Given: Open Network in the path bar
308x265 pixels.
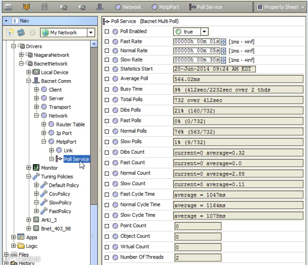Looking at the screenshot, I should click(x=128, y=7).
